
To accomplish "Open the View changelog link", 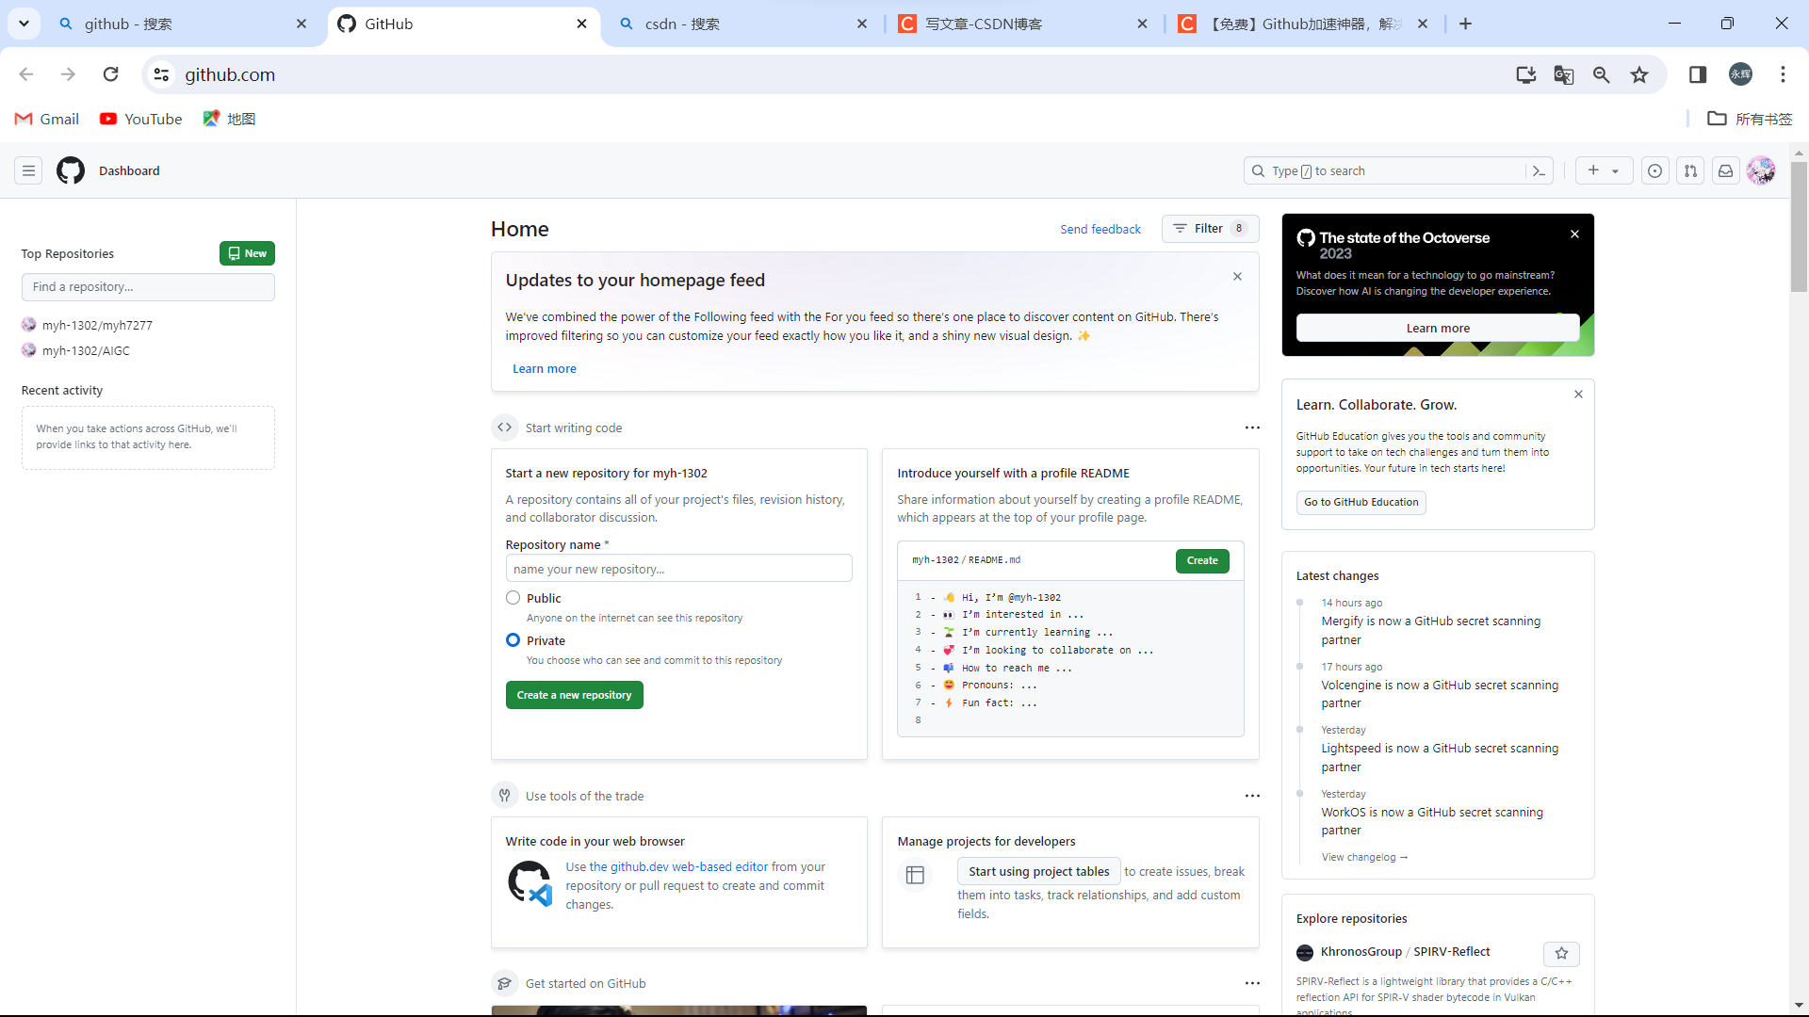I will 1364,857.
